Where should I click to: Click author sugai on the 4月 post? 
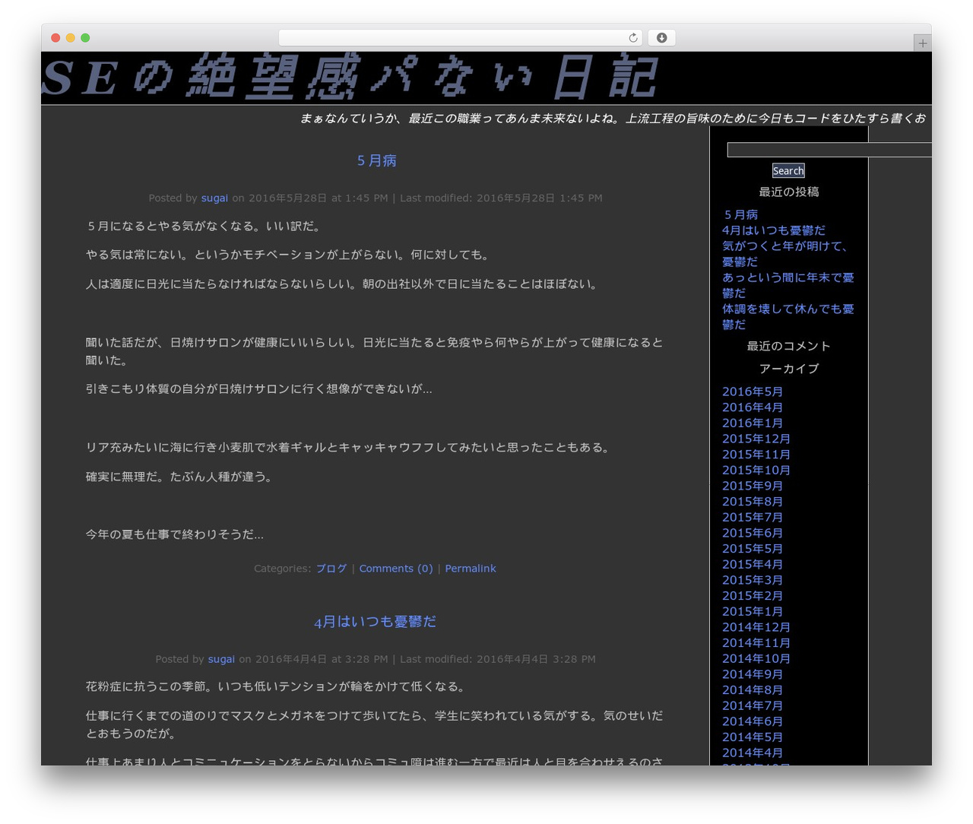[221, 660]
